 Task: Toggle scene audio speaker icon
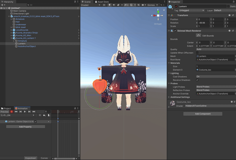point(114,5)
